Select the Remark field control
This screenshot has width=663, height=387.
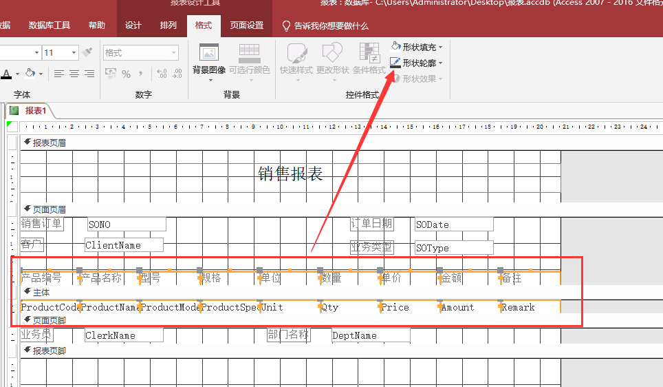(531, 307)
